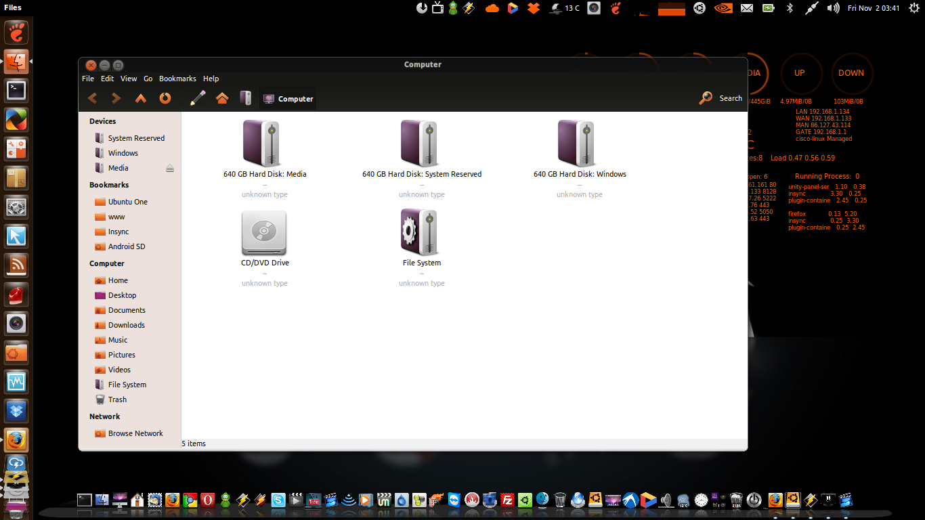Open FileZilla from the bottom dock
Image resolution: width=925 pixels, height=520 pixels.
coord(507,500)
